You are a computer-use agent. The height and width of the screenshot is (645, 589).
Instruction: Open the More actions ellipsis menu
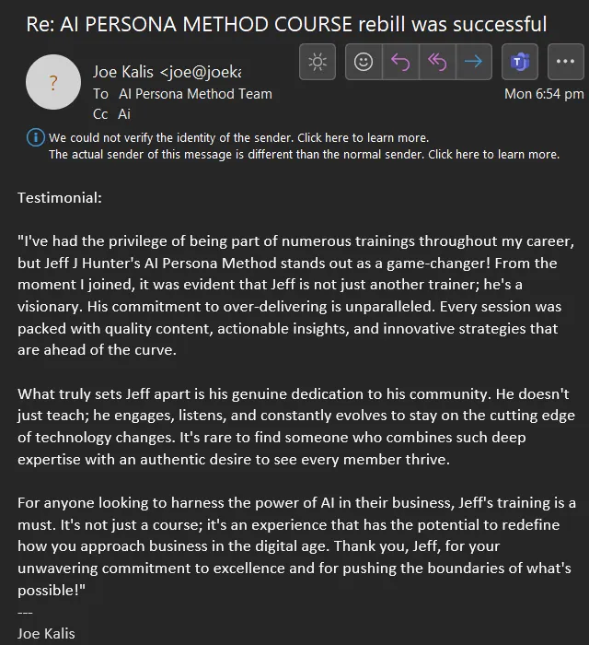point(565,62)
